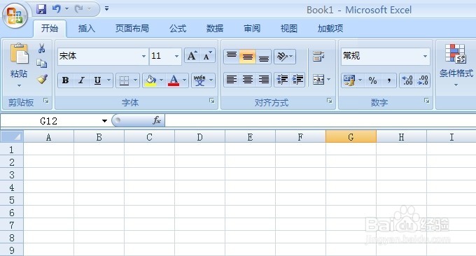Rotate text with the orientation icon
The image size is (476, 256).
click(282, 57)
